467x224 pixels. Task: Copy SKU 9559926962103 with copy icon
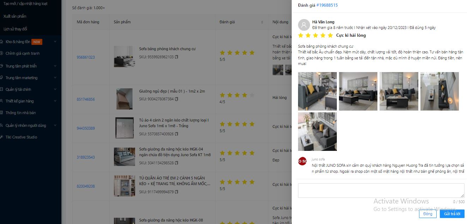click(x=177, y=57)
